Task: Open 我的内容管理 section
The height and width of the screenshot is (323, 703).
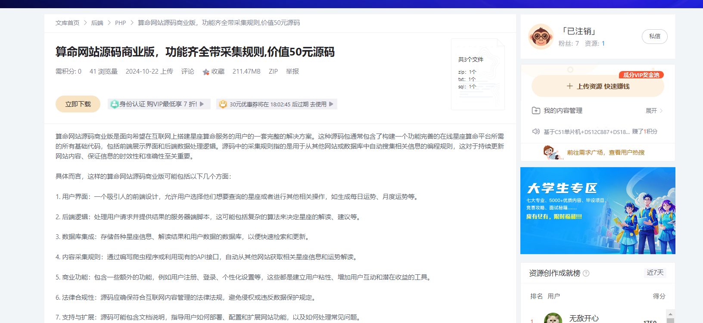Action: tap(563, 111)
